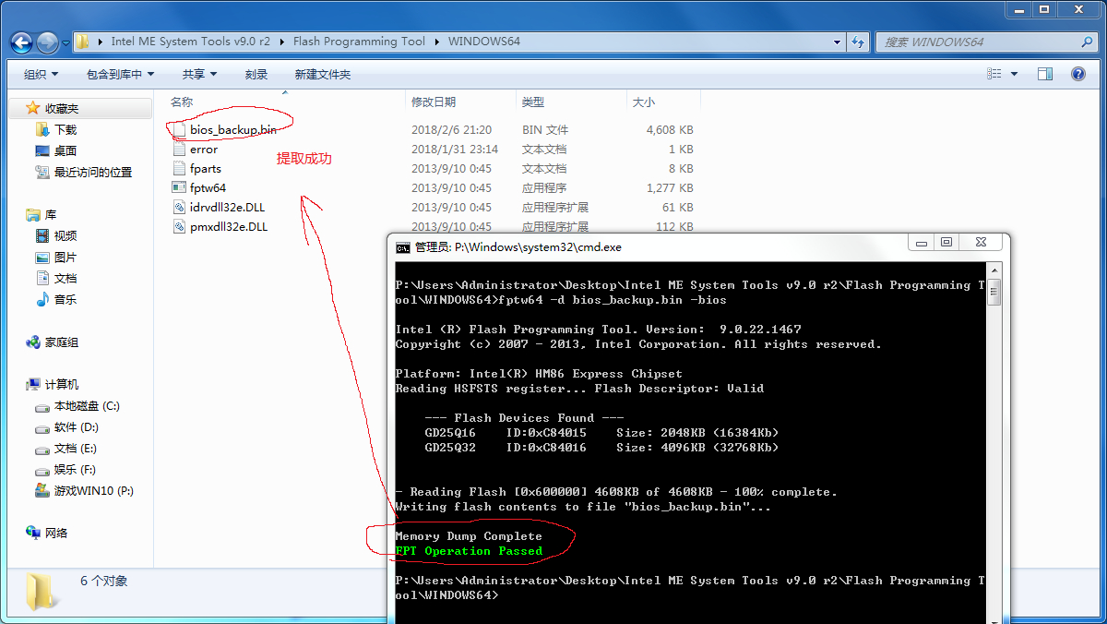Click the bios_backup.bin file icon

(179, 130)
